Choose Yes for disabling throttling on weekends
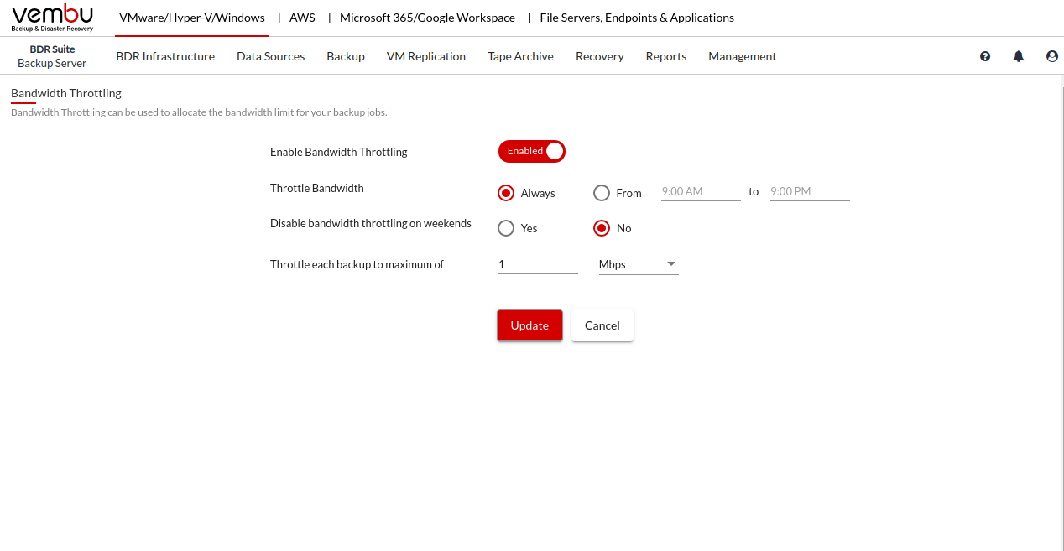 coord(506,228)
